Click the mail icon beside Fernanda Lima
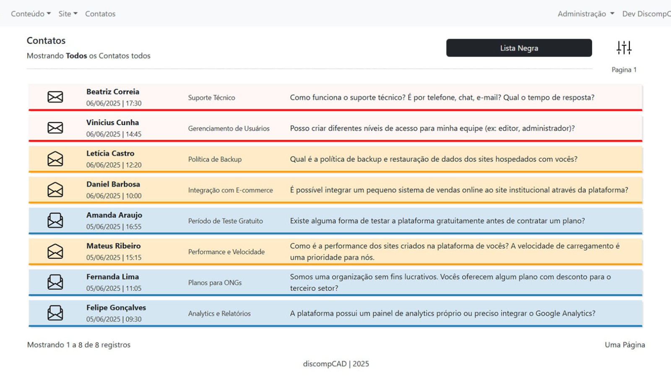671x377 pixels. (x=55, y=282)
